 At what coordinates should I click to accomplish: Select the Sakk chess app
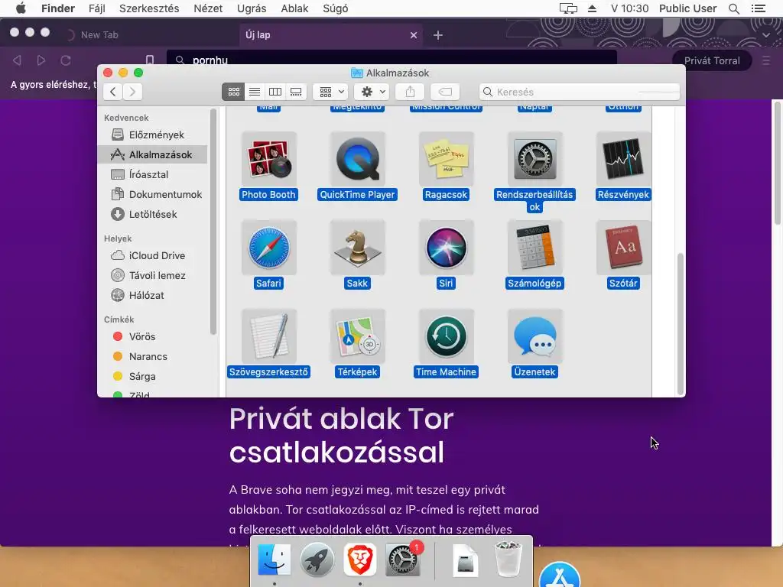tap(358, 248)
